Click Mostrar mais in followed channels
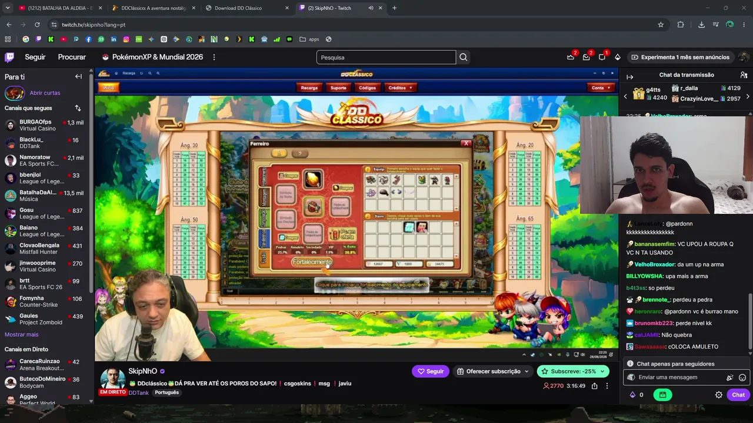This screenshot has width=753, height=423. [x=21, y=334]
